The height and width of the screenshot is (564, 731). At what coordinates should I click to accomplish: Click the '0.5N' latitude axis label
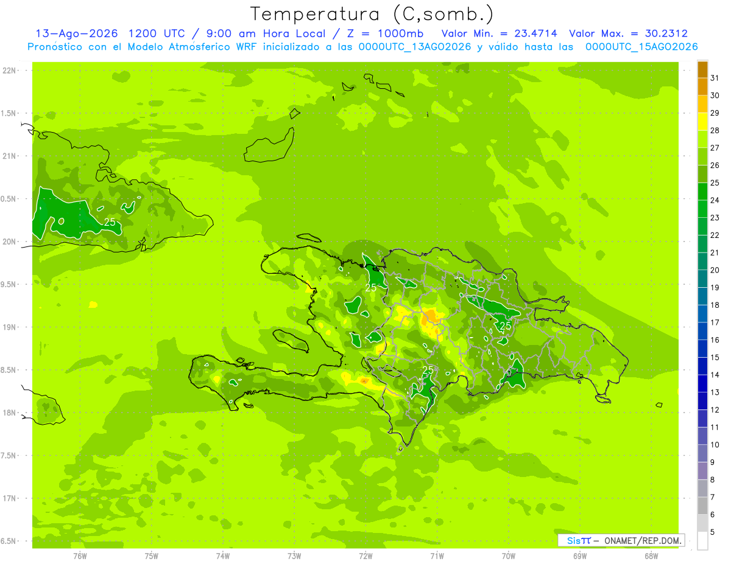pyautogui.click(x=9, y=199)
